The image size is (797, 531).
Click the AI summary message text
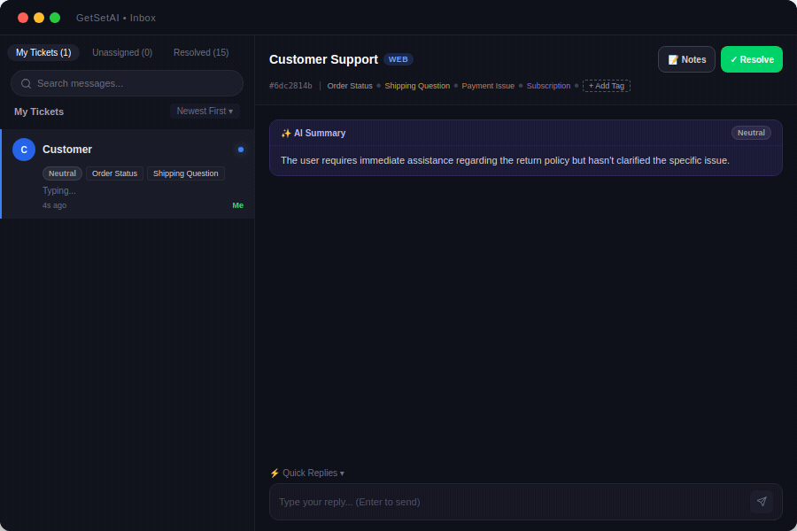point(505,160)
